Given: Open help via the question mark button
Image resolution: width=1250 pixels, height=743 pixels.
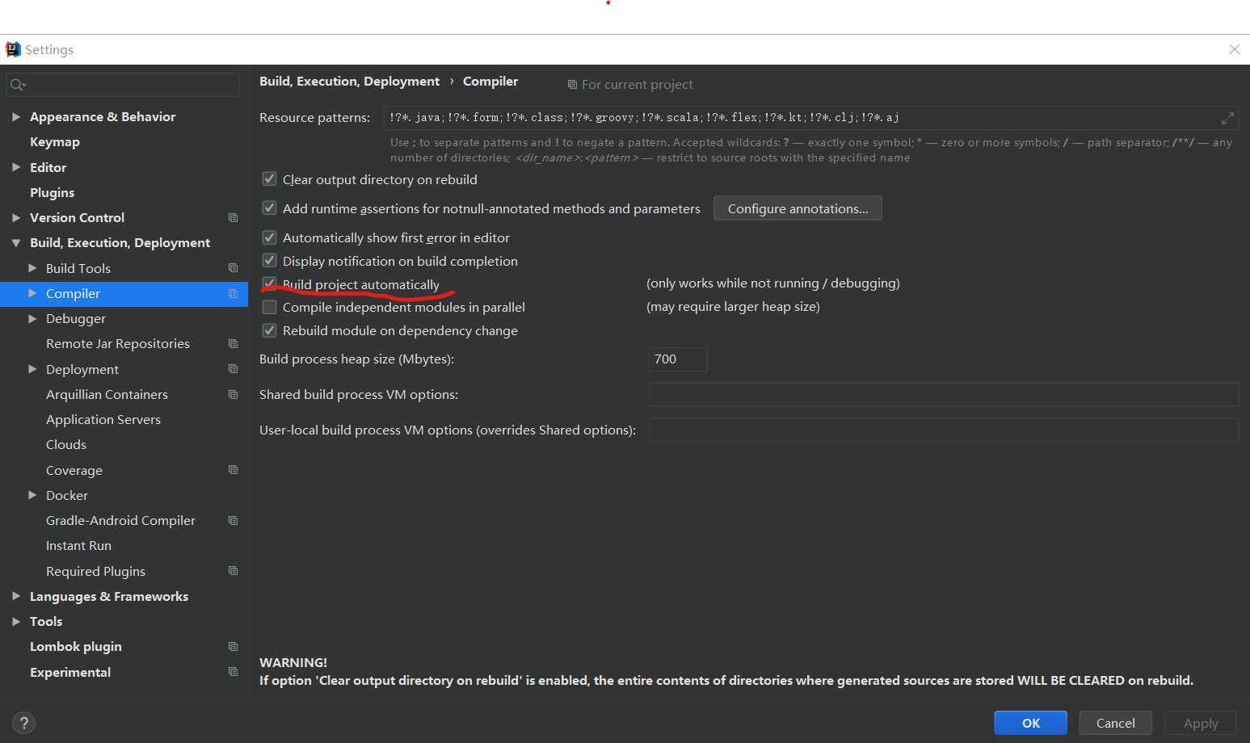Looking at the screenshot, I should (23, 723).
